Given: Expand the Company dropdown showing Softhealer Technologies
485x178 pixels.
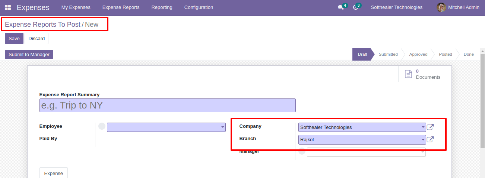Looking at the screenshot, I should coord(362,127).
